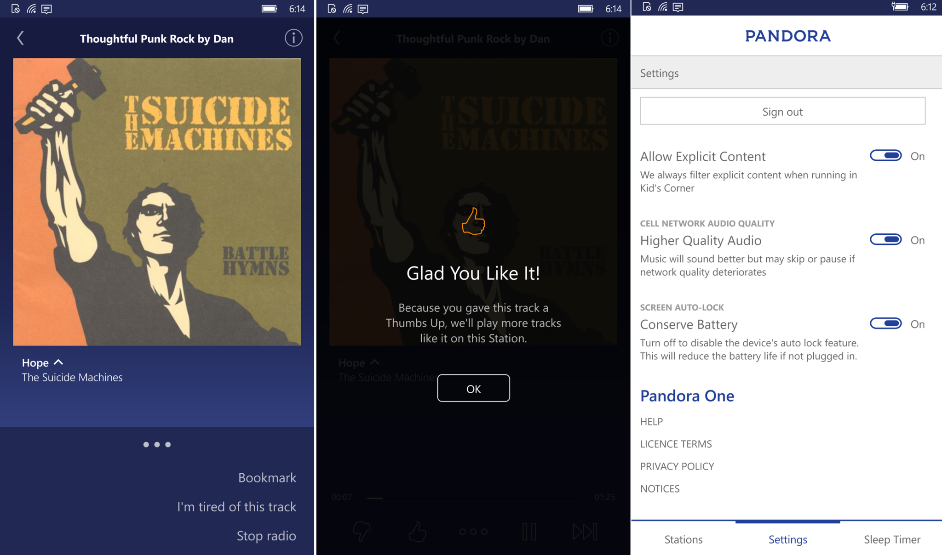
Task: Click the Sign out button
Action: [x=783, y=112]
